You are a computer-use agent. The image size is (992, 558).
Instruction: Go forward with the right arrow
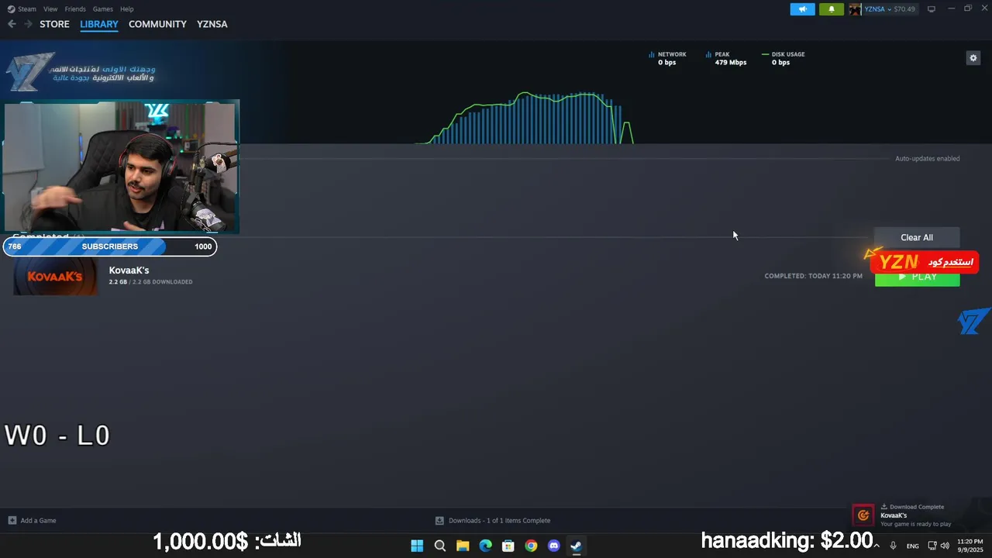click(x=29, y=24)
